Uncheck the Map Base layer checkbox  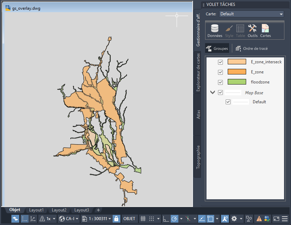220,93
